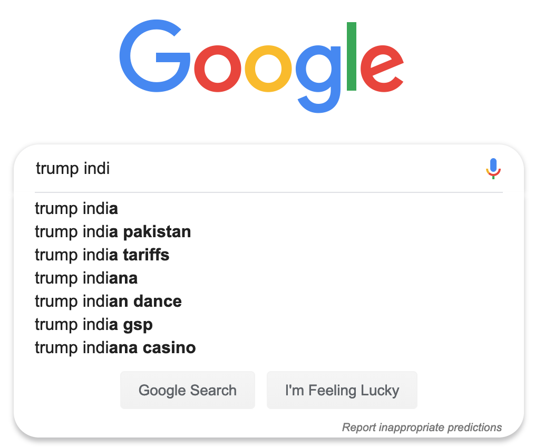Open the Report inappropriate predictions link

click(422, 427)
